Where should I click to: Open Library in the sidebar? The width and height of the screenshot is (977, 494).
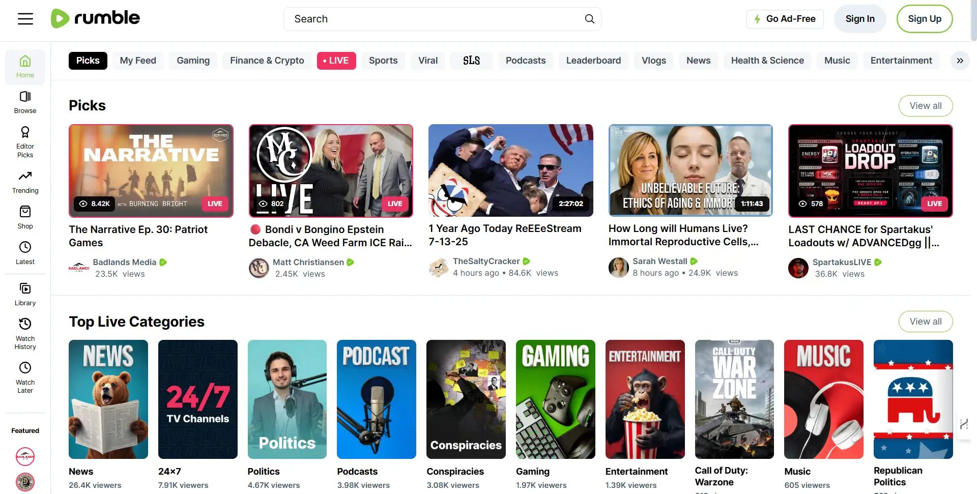coord(25,294)
